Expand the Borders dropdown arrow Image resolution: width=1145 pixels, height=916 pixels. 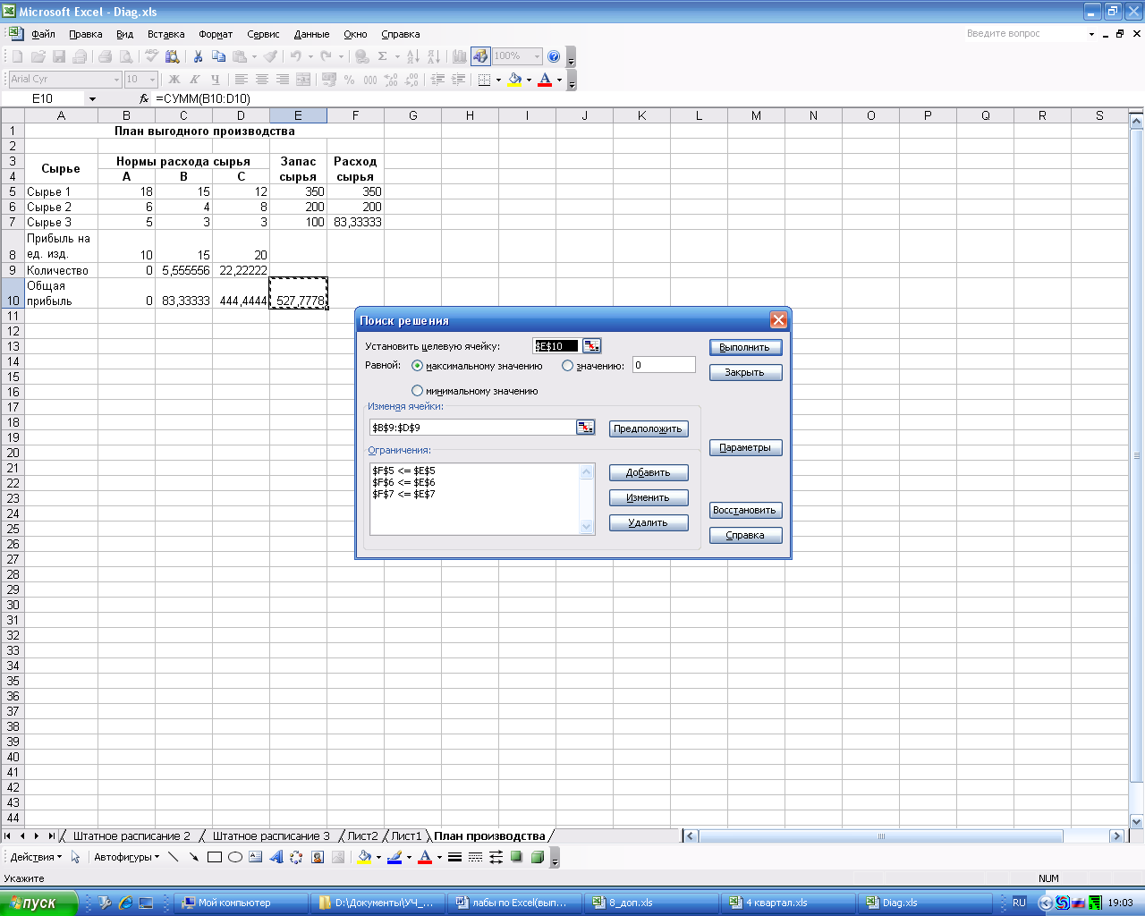pos(498,80)
